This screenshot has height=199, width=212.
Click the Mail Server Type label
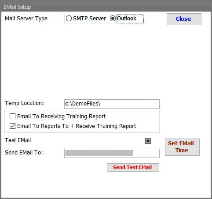[x=26, y=19]
